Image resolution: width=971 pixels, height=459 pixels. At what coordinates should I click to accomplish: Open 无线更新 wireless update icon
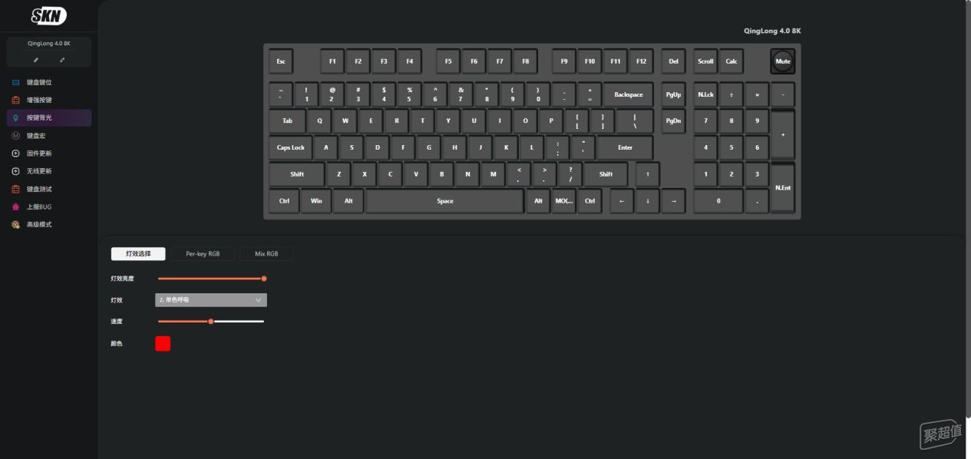15,171
